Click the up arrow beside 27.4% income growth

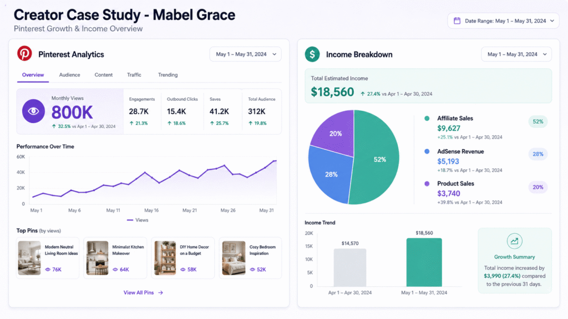[x=363, y=94]
